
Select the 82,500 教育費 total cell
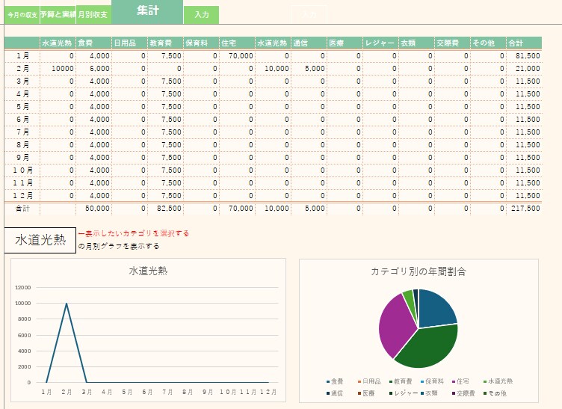coord(166,209)
